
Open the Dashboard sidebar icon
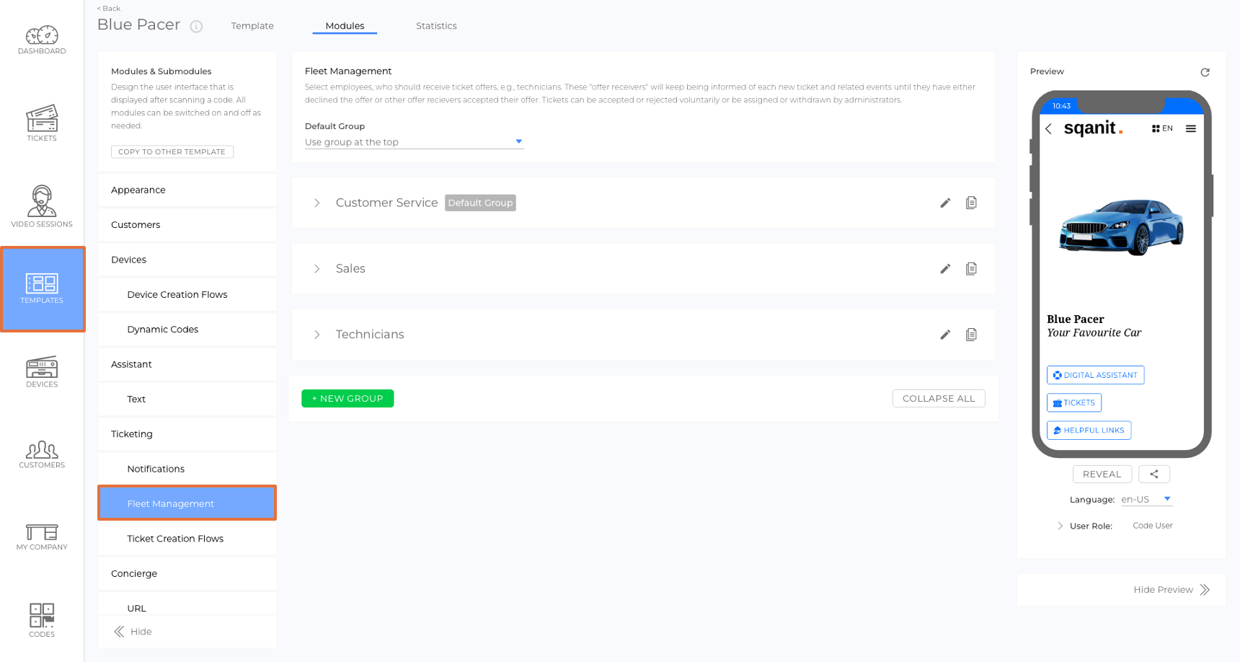(x=42, y=40)
